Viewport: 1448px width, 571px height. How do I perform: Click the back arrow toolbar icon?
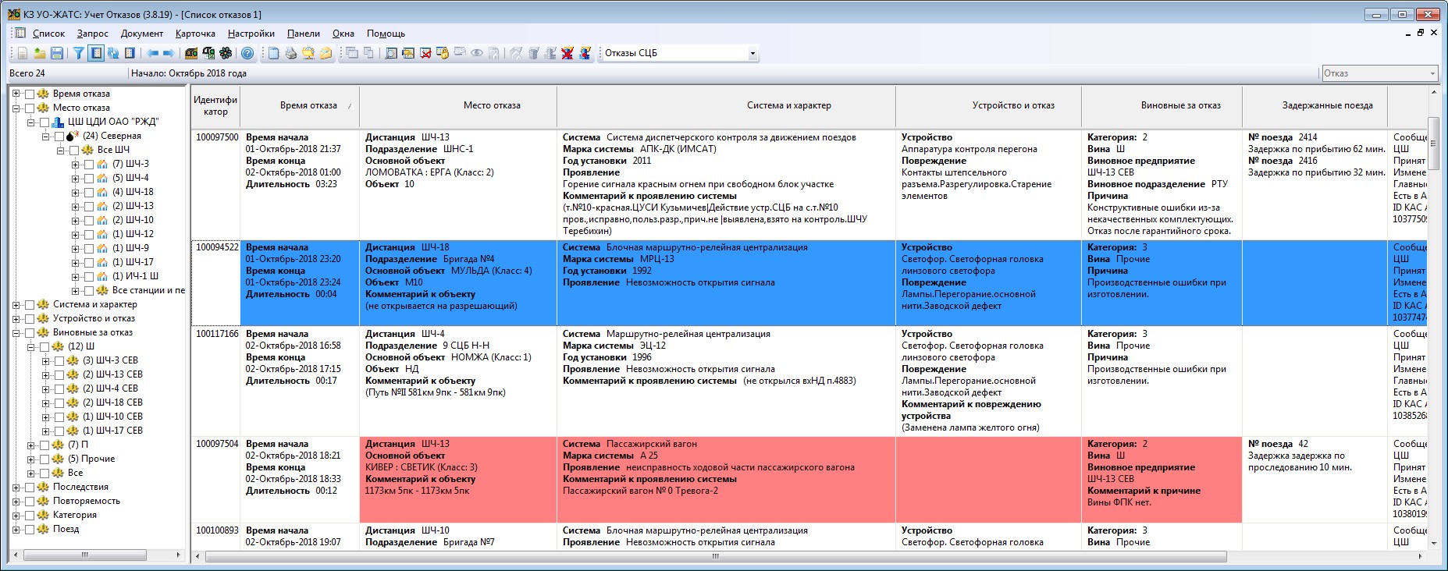(x=153, y=53)
